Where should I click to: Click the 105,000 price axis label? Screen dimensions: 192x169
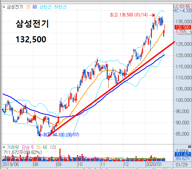coord(184,89)
